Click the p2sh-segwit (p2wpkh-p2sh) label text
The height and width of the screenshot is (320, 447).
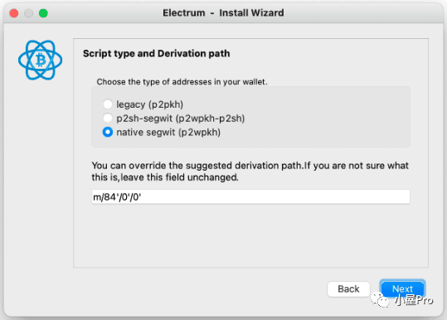click(x=181, y=119)
